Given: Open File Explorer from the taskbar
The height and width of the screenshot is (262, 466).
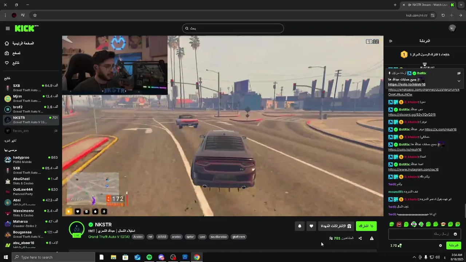Looking at the screenshot, I should tap(114, 257).
